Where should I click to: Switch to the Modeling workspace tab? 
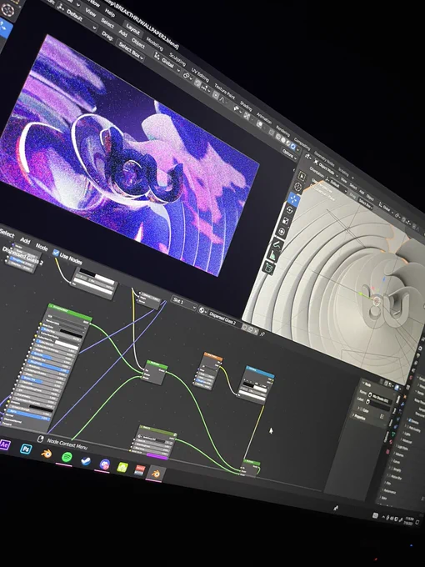coord(155,43)
